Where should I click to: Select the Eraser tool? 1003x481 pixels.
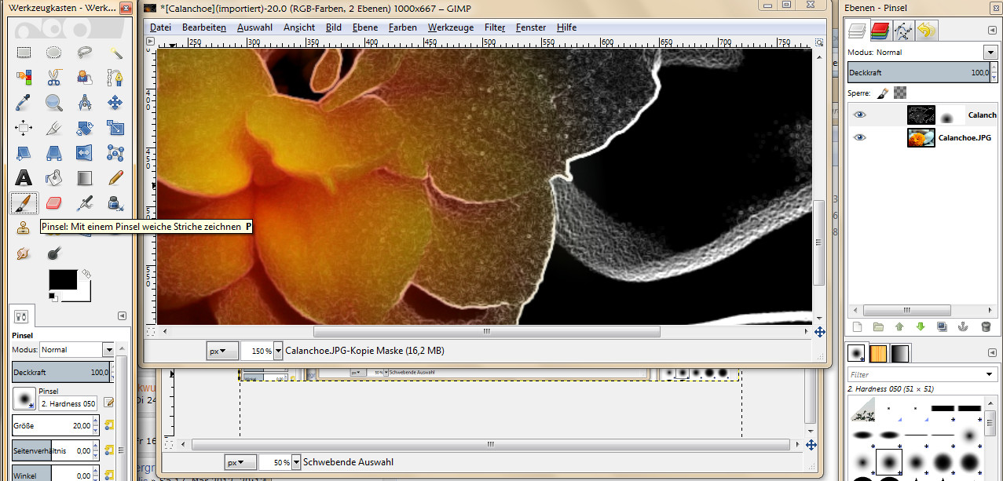pos(54,203)
